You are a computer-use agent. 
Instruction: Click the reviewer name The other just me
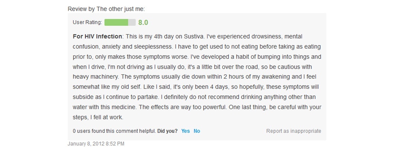point(120,9)
